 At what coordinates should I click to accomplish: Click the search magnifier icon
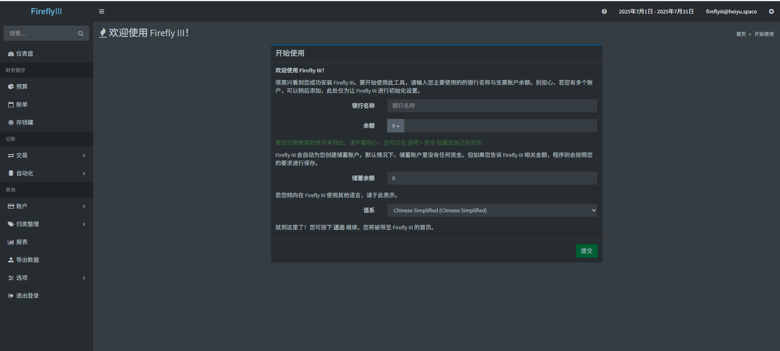tap(80, 33)
